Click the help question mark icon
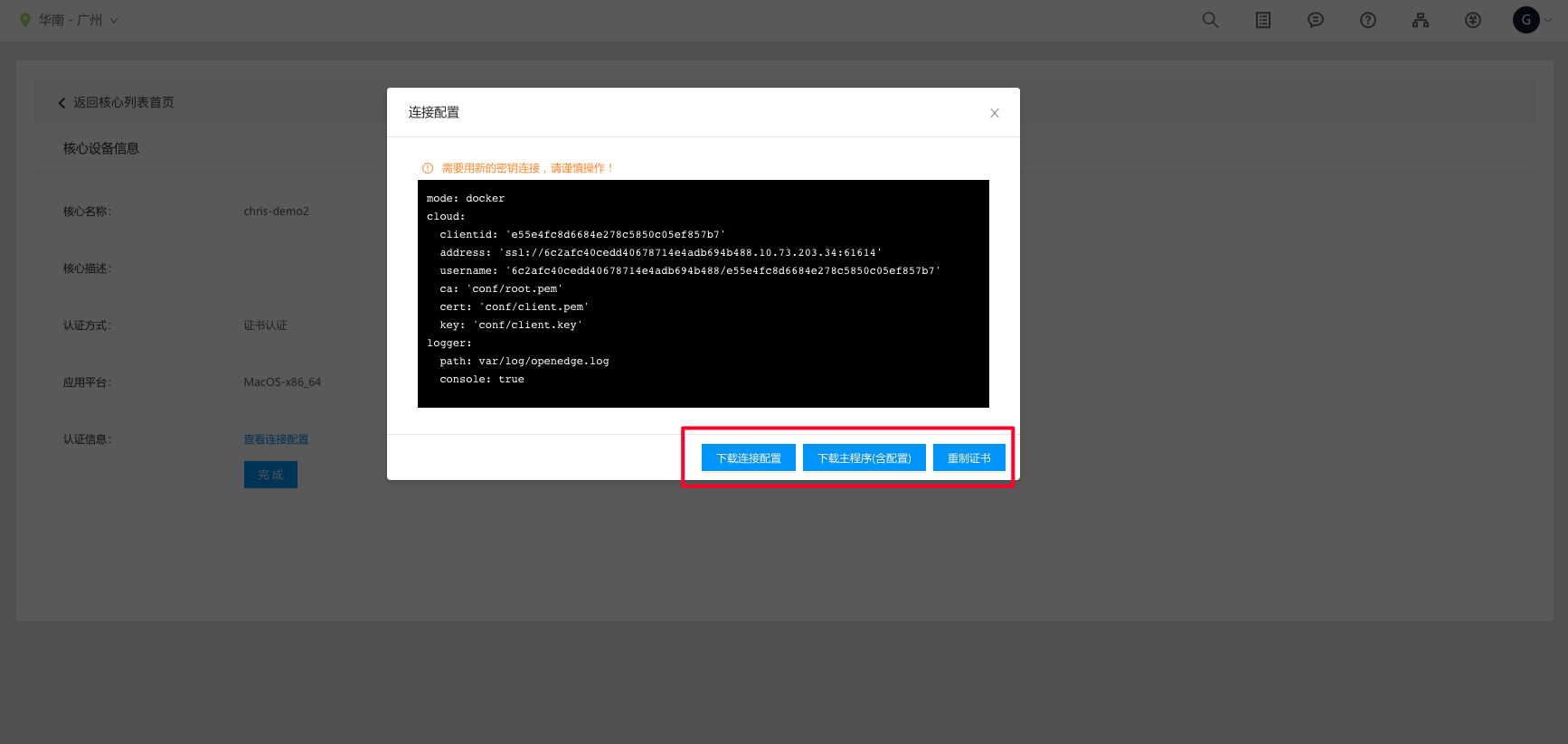 1368,20
